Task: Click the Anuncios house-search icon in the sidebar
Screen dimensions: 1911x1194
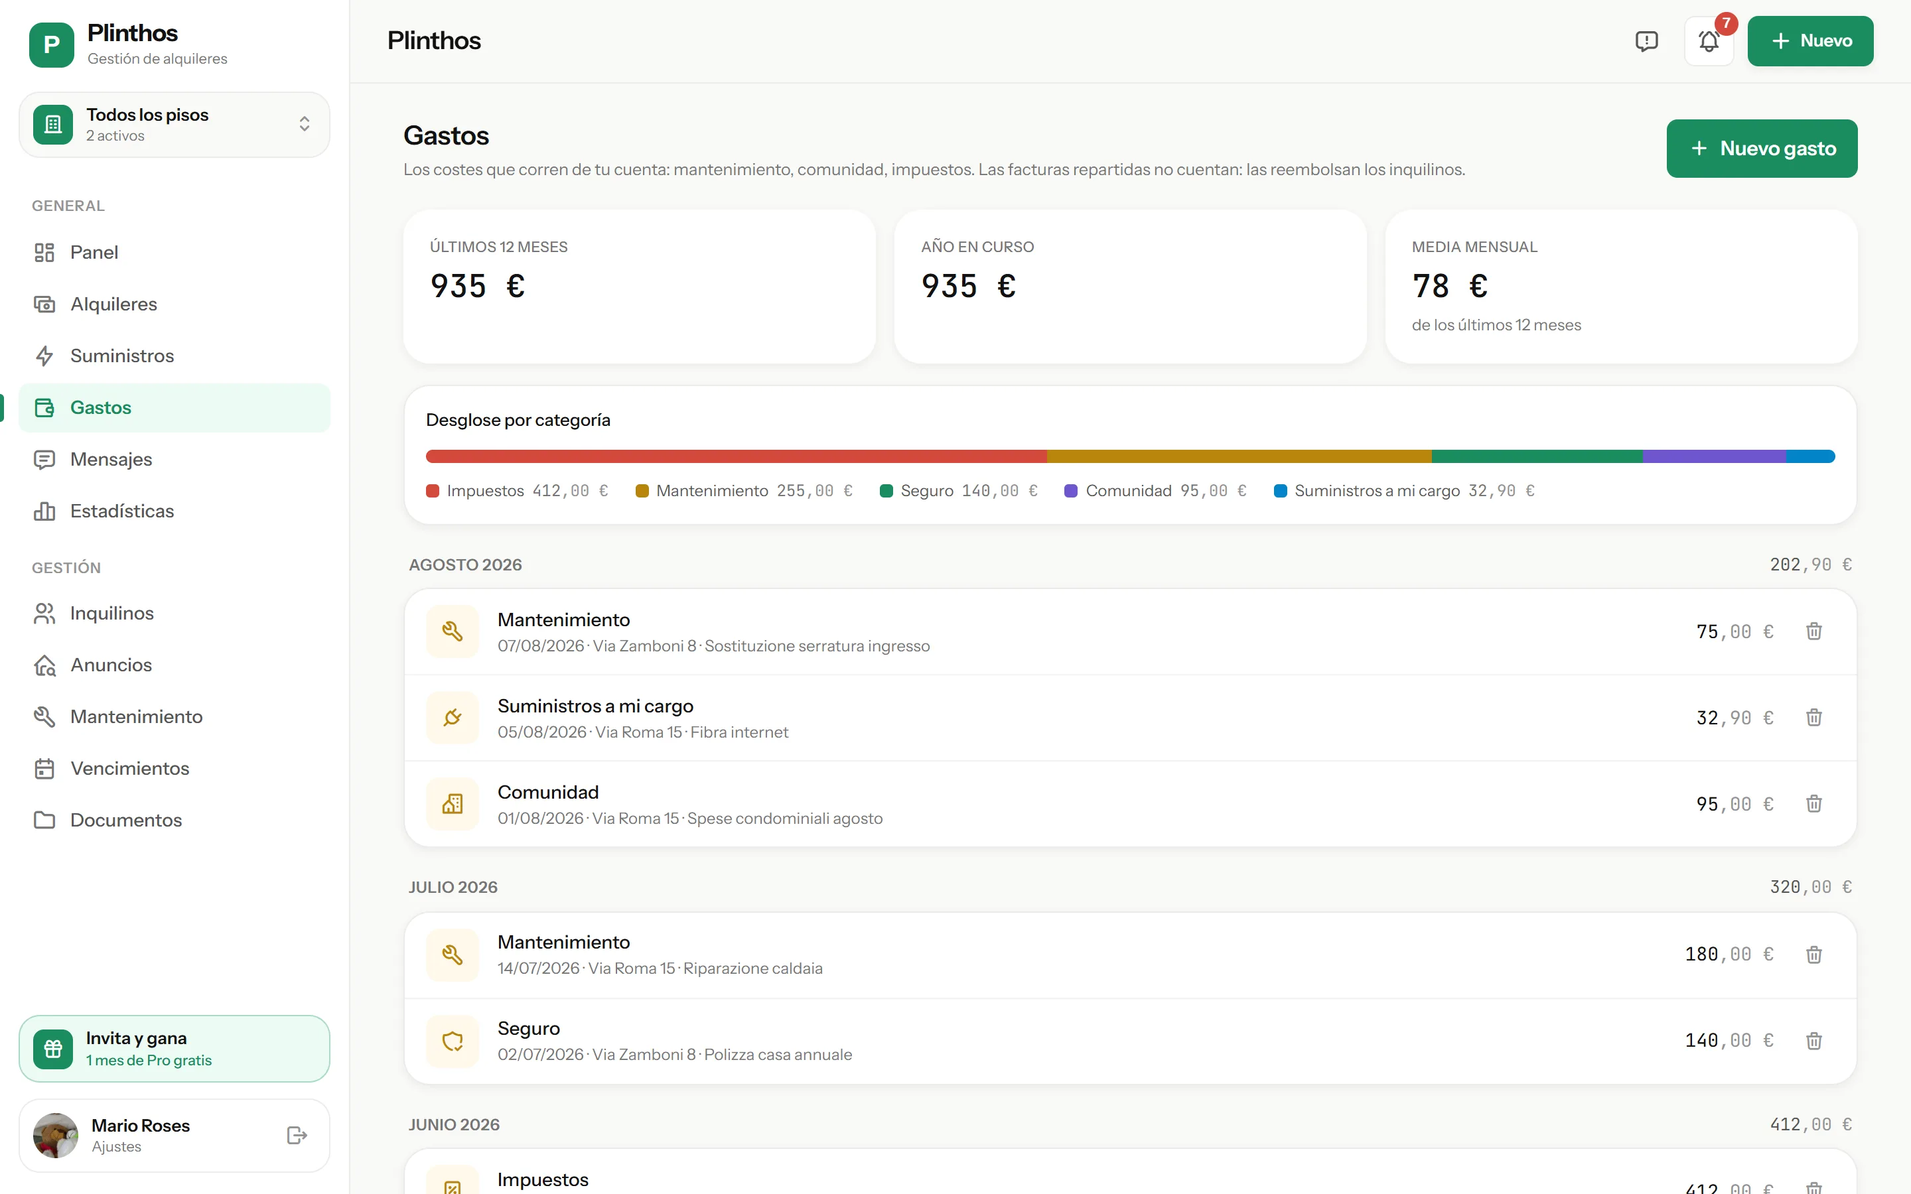Action: pyautogui.click(x=44, y=665)
